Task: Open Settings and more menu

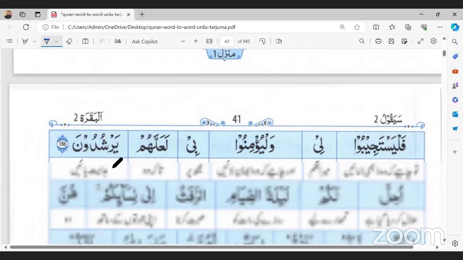Action: [440, 27]
